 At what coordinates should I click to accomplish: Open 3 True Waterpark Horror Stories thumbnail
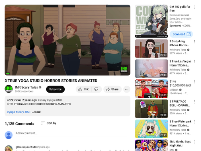[x=152, y=129]
